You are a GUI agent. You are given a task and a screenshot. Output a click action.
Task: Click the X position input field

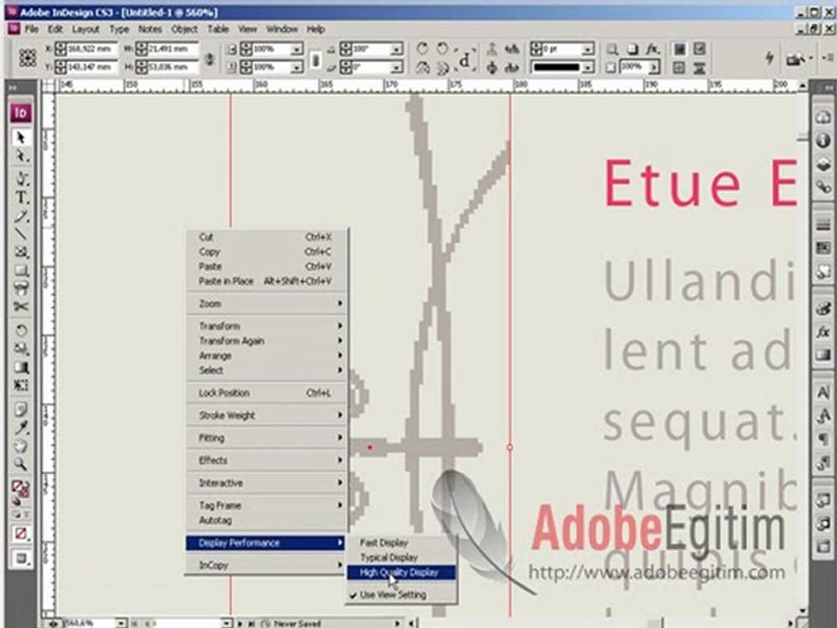[92, 49]
